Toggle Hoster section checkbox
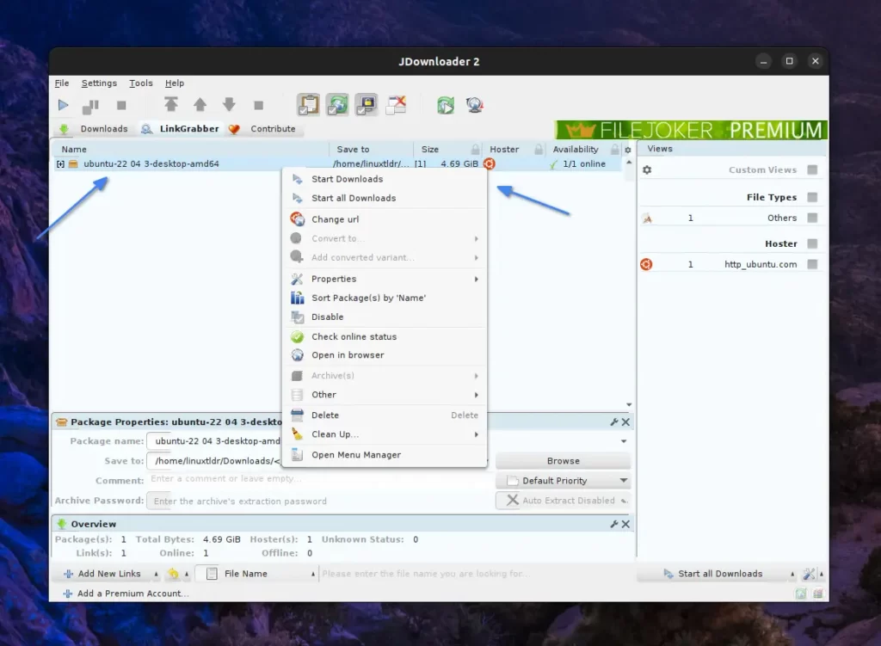This screenshot has height=646, width=881. pos(812,243)
